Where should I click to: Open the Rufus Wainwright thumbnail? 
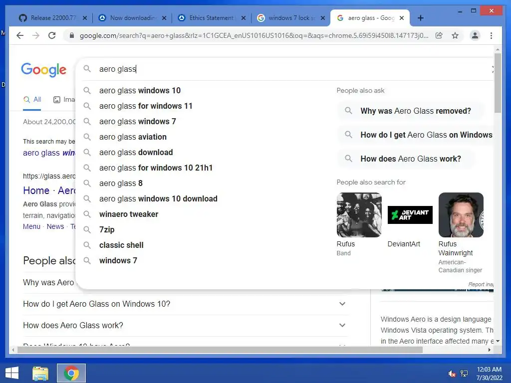coord(461,215)
